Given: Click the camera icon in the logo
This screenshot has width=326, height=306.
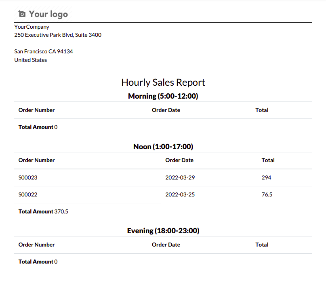Looking at the screenshot, I should pyautogui.click(x=22, y=14).
